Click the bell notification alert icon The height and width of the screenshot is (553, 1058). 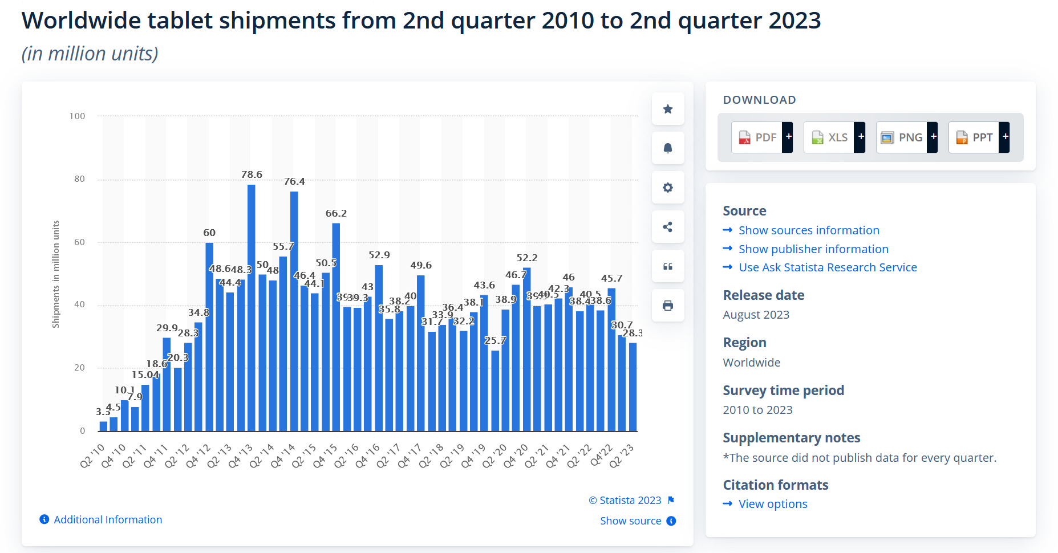click(668, 148)
